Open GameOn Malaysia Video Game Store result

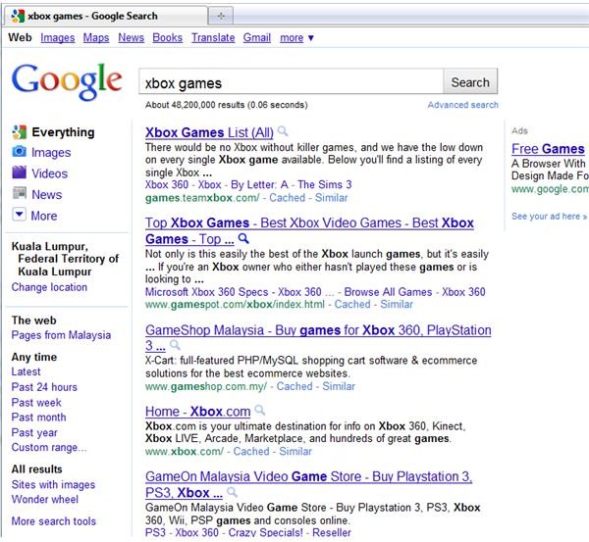[x=309, y=484]
